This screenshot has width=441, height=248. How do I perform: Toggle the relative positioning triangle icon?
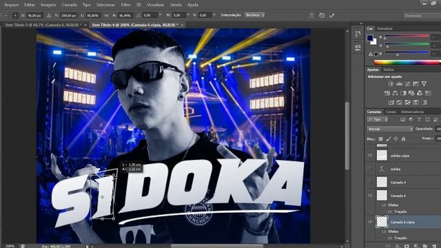point(49,15)
